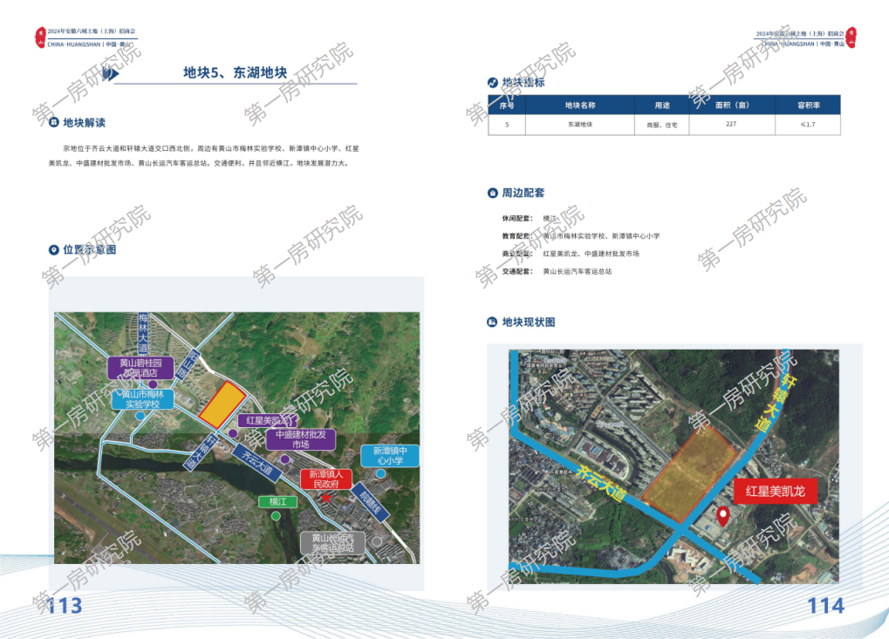This screenshot has width=889, height=639.
Task: Click the 位置示意图 location pin icon
Action: point(54,250)
